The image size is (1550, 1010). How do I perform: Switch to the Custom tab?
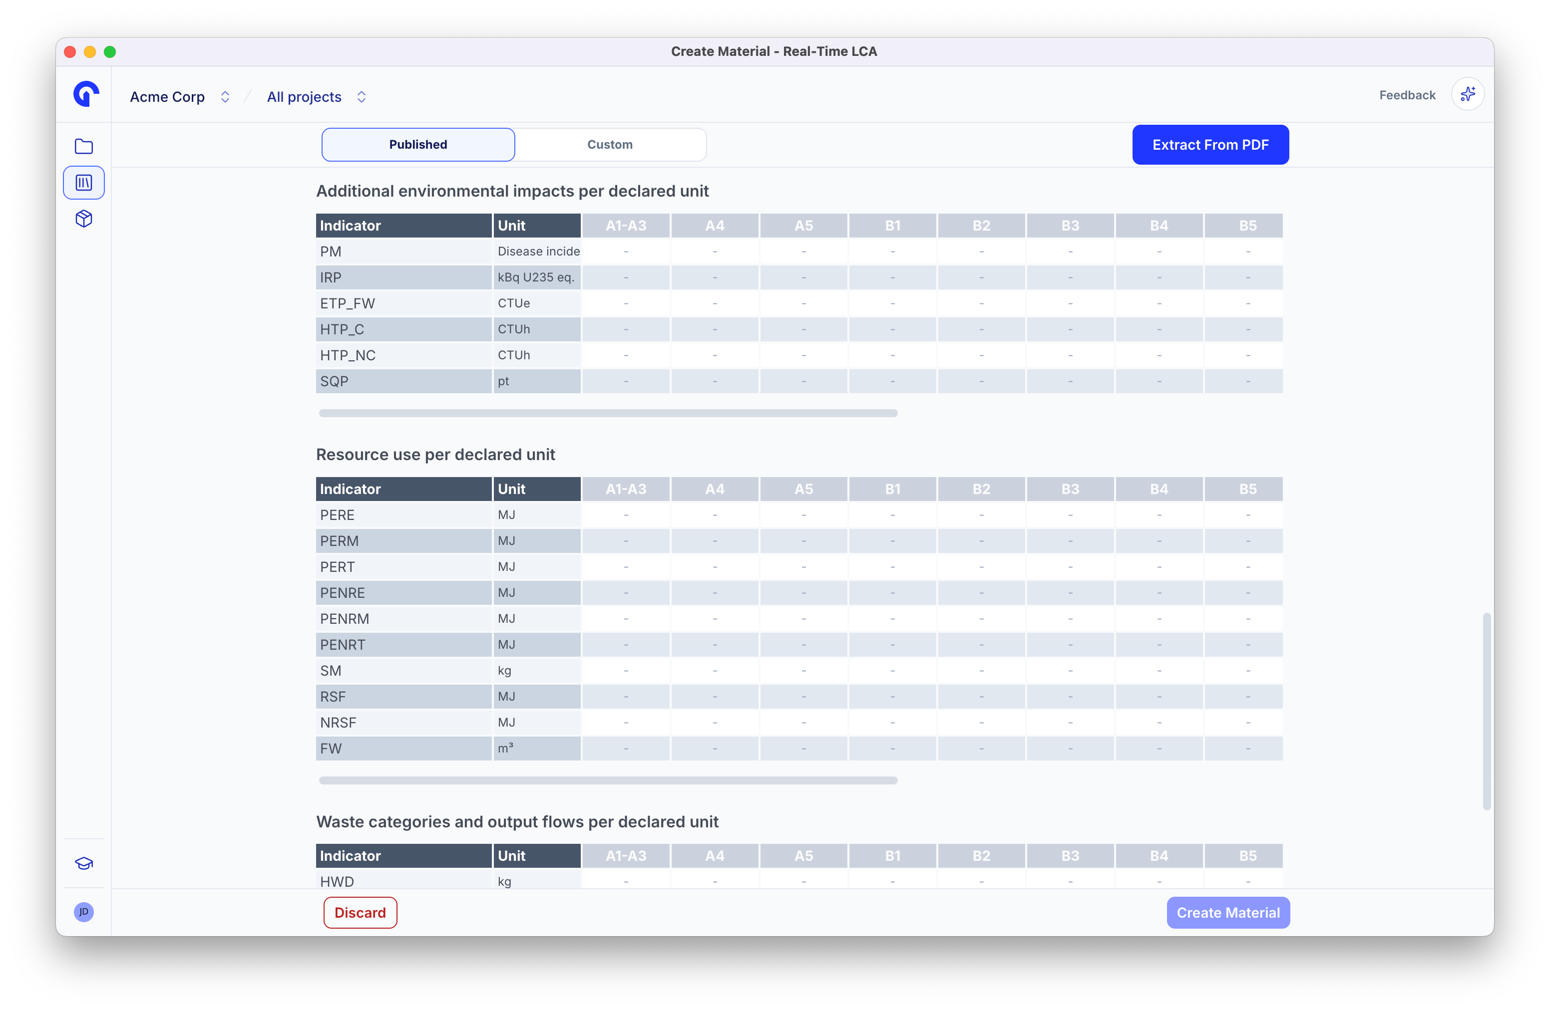point(610,145)
